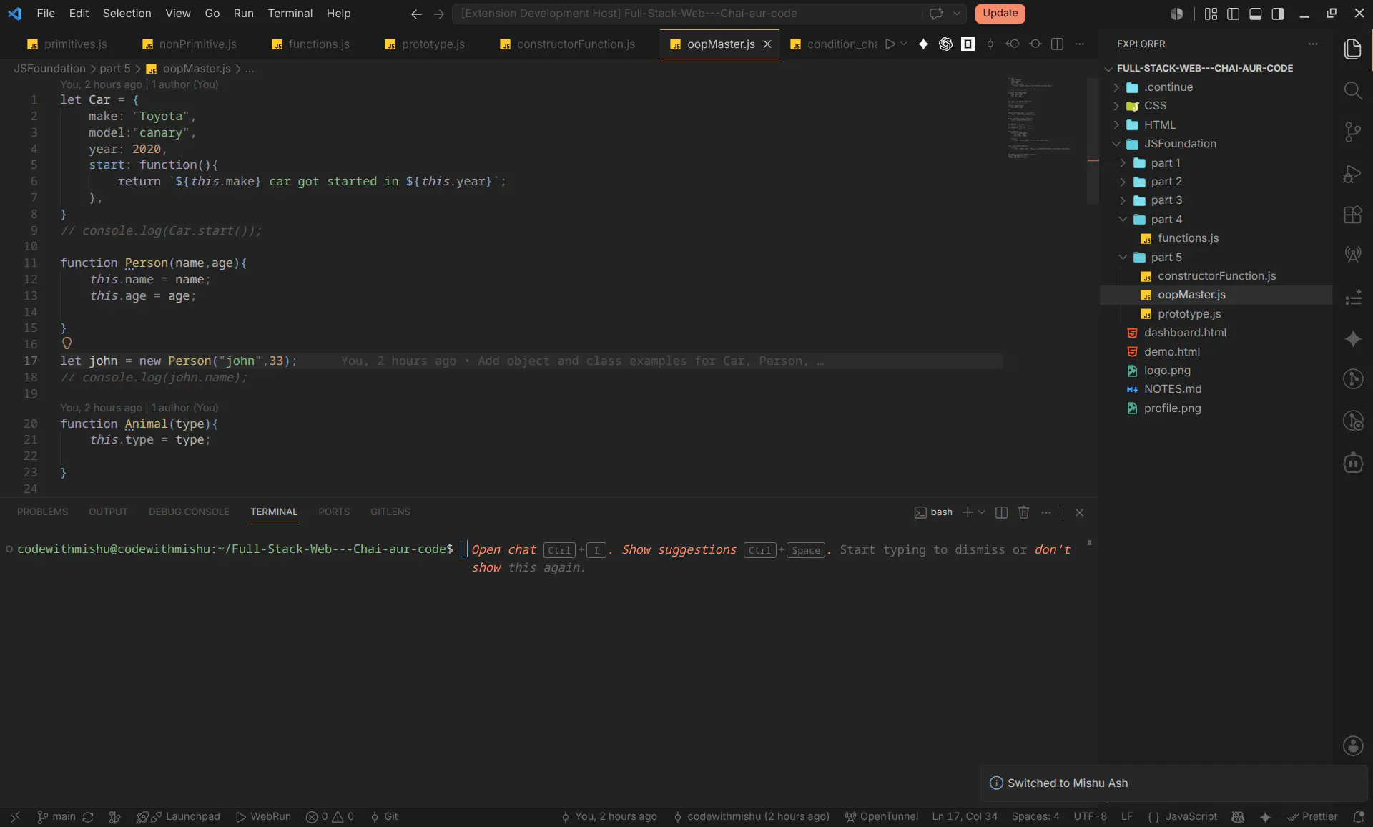The width and height of the screenshot is (1373, 827).
Task: Switch to the PROBLEMS panel tab
Action: 42,512
